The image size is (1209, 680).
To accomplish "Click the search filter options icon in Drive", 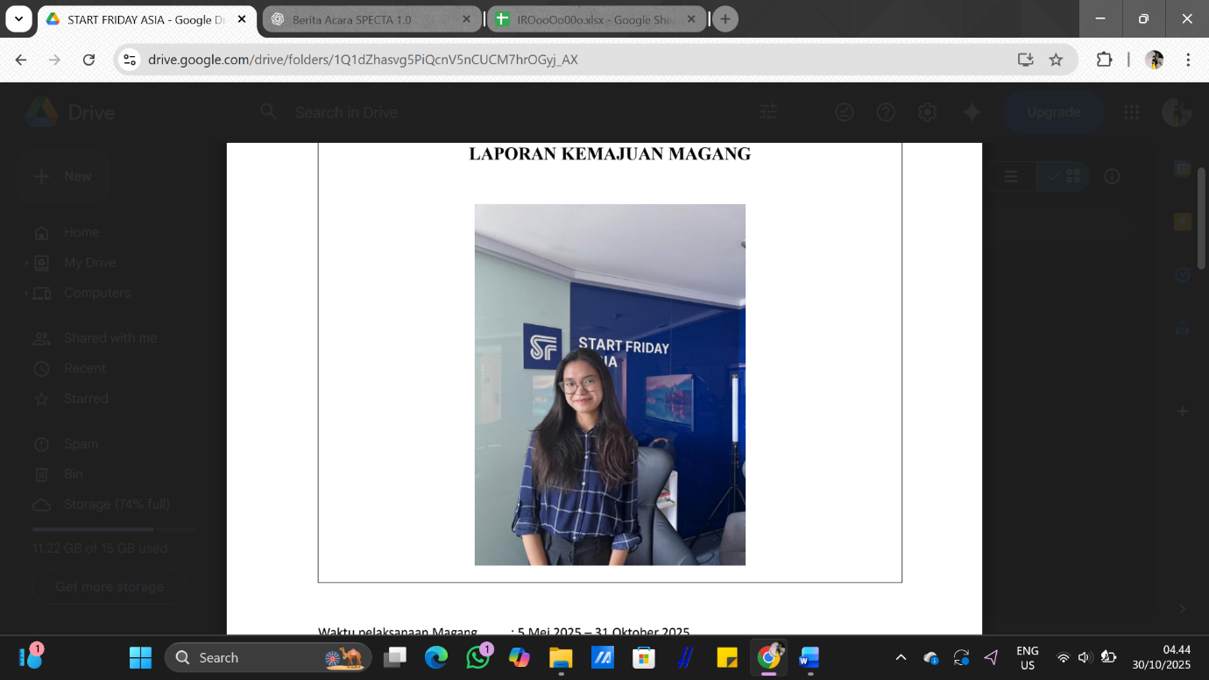I will click(x=768, y=112).
